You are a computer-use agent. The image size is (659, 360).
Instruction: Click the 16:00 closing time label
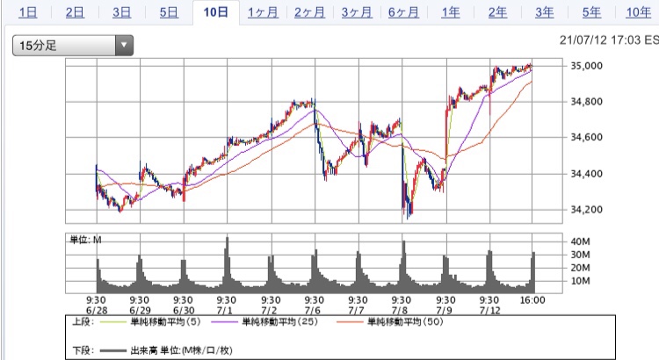(x=532, y=300)
